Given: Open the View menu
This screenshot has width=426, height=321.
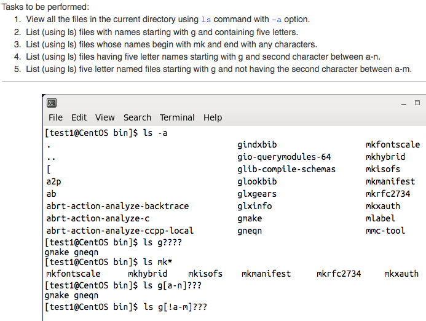Looking at the screenshot, I should [x=105, y=117].
